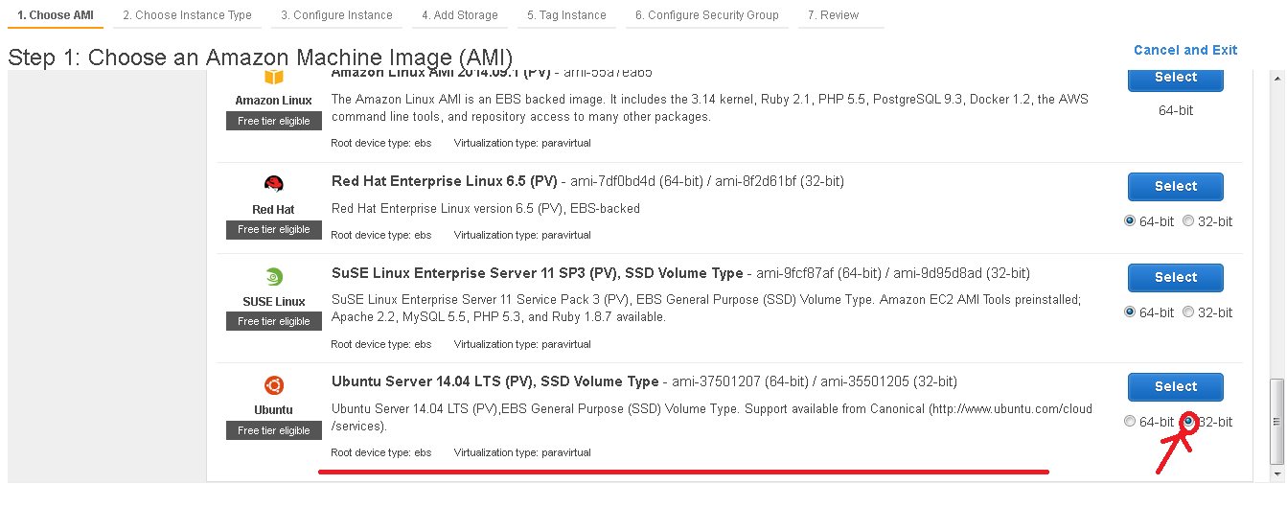Image resolution: width=1287 pixels, height=531 pixels.
Task: Click Amazon Linux AMI description text
Action: (x=710, y=108)
